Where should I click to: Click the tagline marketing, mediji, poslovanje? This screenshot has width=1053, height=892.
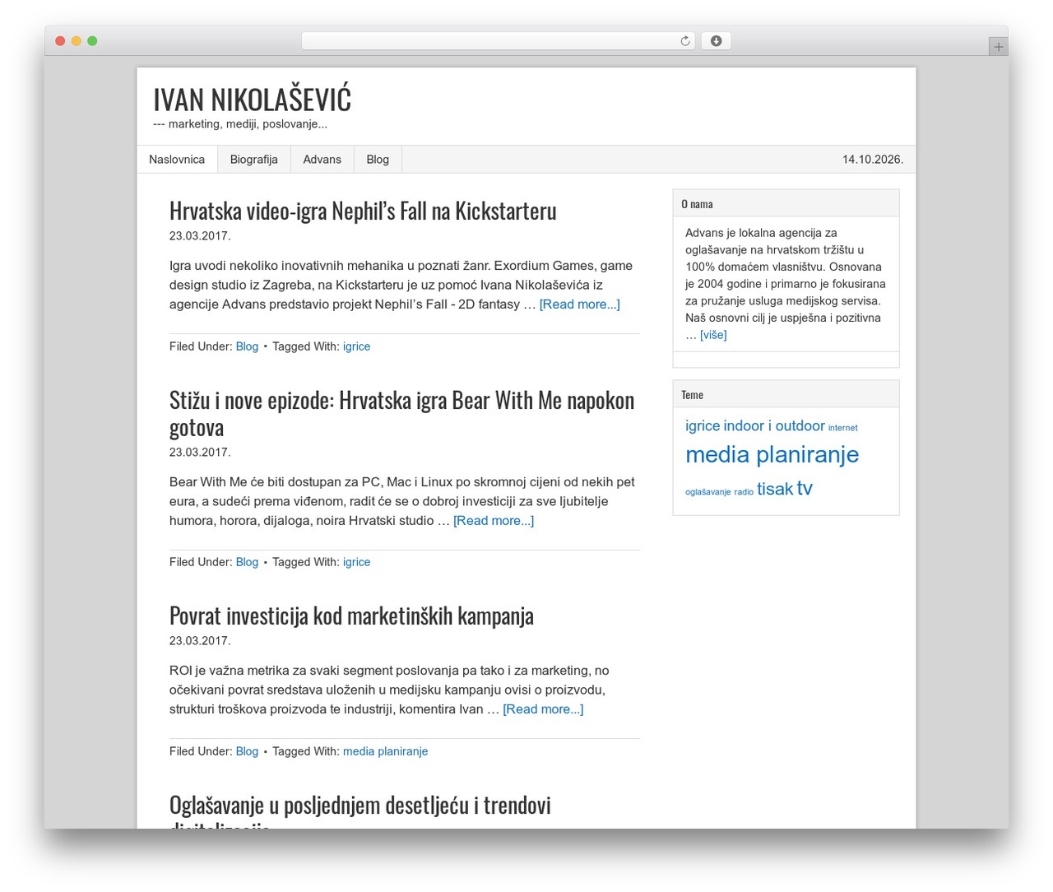point(240,124)
